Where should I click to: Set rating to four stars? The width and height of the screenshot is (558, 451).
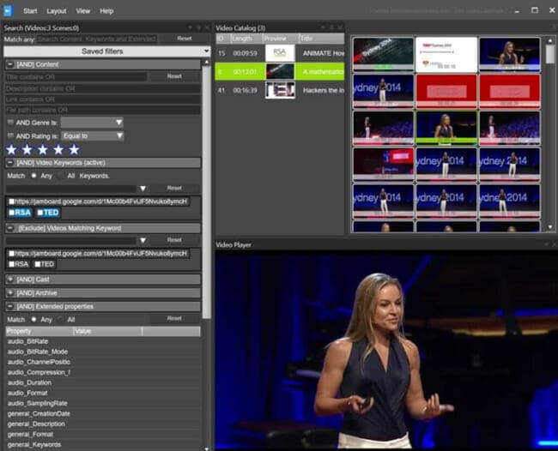[x=58, y=150]
